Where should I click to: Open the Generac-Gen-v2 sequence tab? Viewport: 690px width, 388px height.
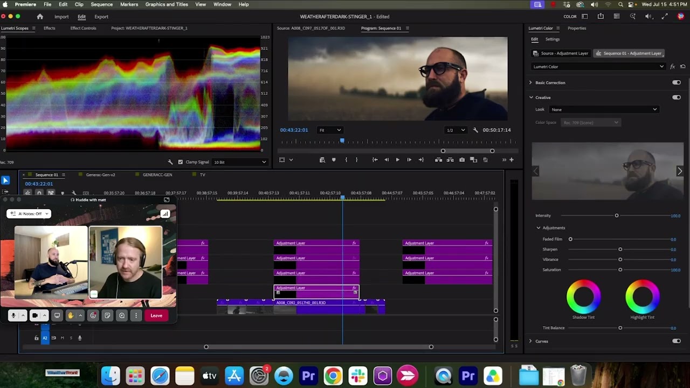point(100,175)
